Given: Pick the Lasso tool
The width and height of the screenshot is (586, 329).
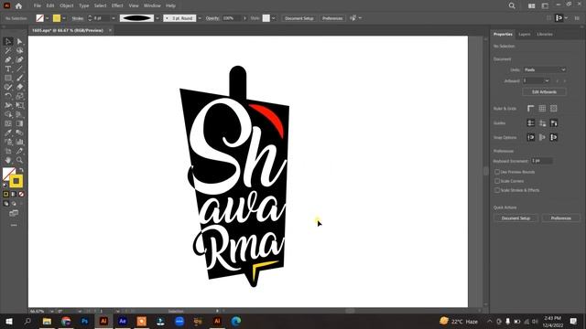Looking at the screenshot, I should pyautogui.click(x=19, y=50).
